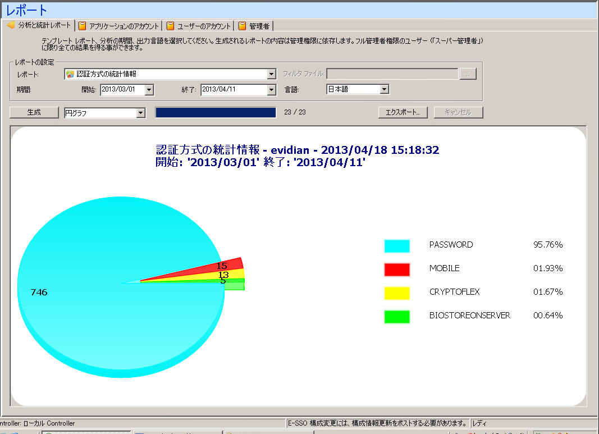
Task: Open the 円グラフ chart type dropdown
Action: click(141, 113)
